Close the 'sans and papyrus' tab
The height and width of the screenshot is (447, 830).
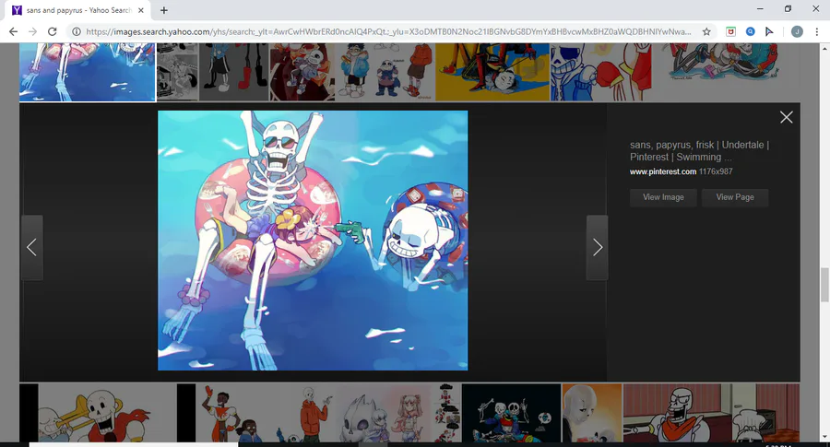click(141, 10)
